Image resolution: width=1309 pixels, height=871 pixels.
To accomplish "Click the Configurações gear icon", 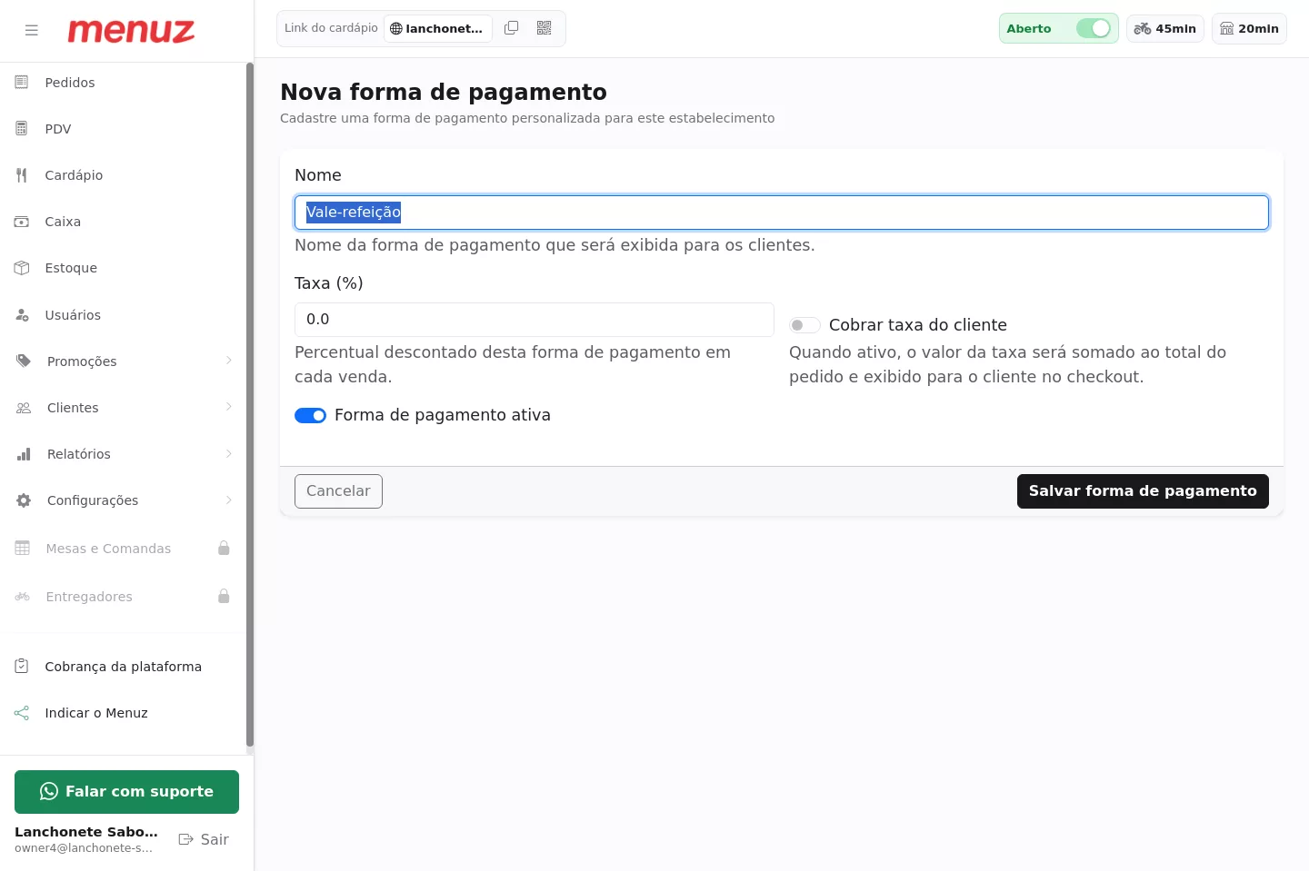I will coord(24,500).
